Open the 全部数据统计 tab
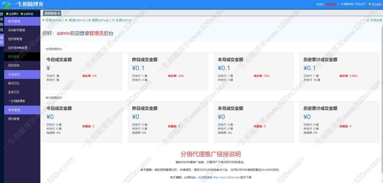The height and width of the screenshot is (183, 383). pyautogui.click(x=54, y=49)
